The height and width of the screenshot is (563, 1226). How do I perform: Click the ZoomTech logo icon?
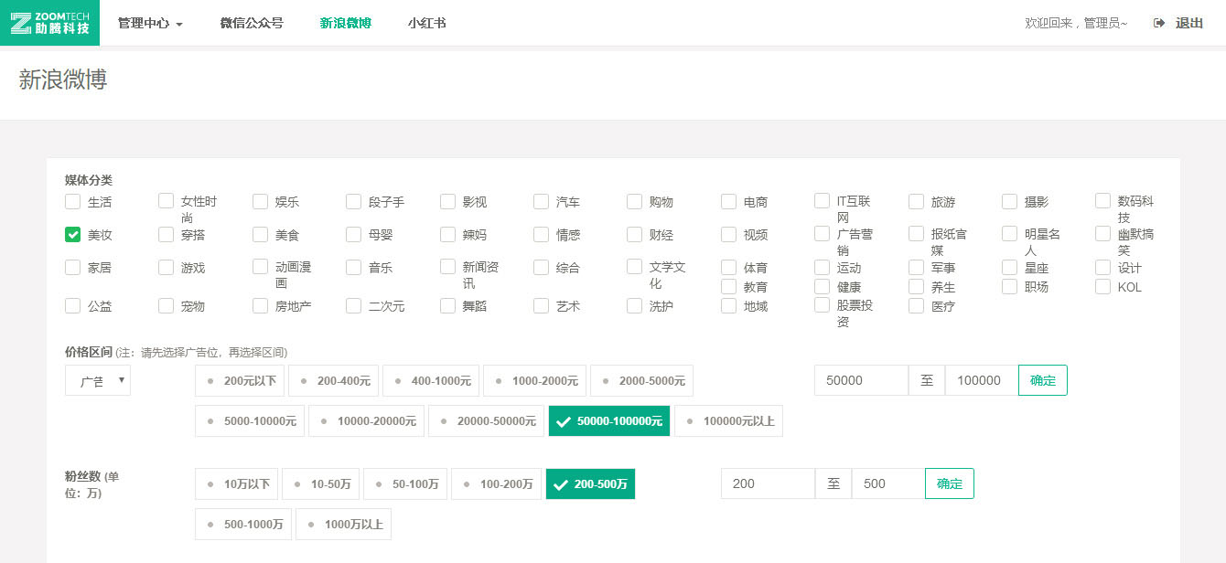tap(20, 22)
